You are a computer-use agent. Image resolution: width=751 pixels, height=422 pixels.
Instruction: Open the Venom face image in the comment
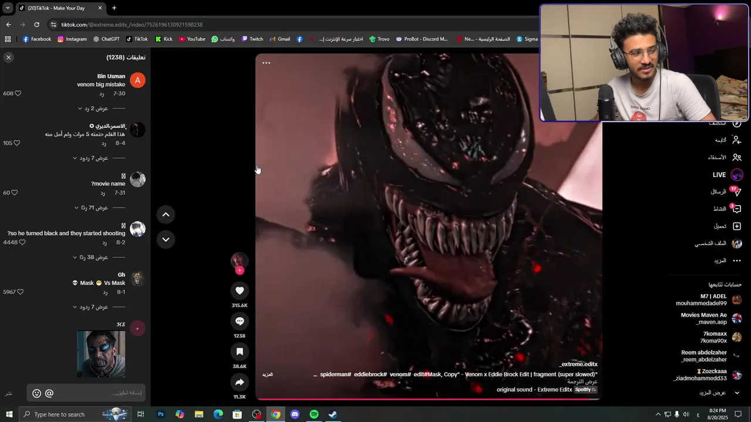(101, 354)
